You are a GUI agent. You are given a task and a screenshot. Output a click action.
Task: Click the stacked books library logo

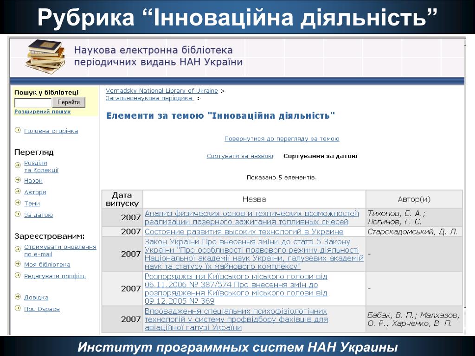point(45,57)
